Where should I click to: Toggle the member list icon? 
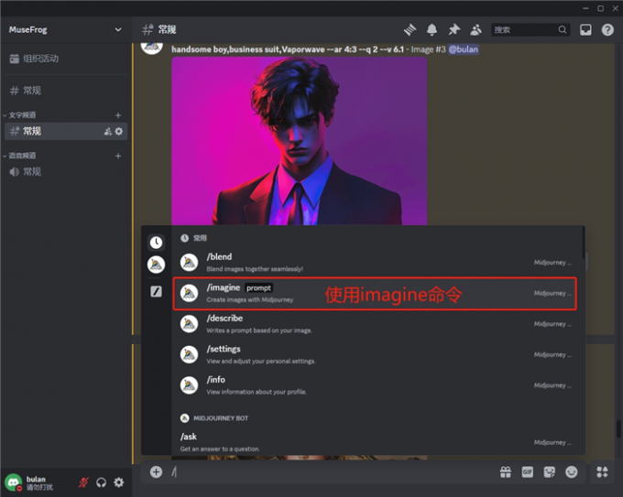click(476, 29)
